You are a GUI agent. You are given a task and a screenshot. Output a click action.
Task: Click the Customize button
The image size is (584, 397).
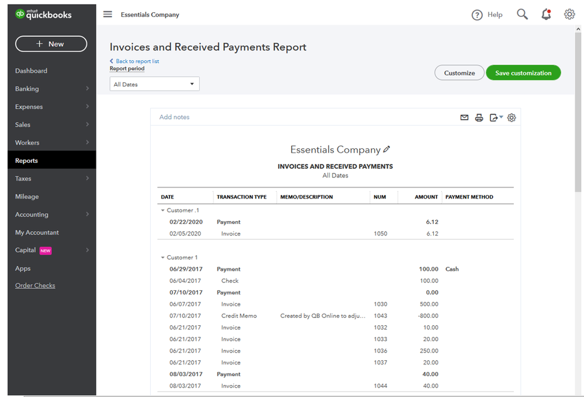coord(459,73)
